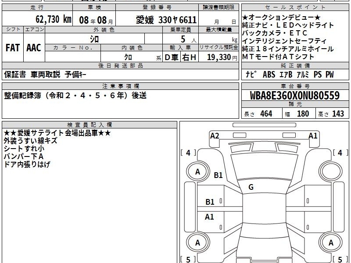Click the 注意事項欄 header
This screenshot has height=263, width=351.
tap(120, 86)
